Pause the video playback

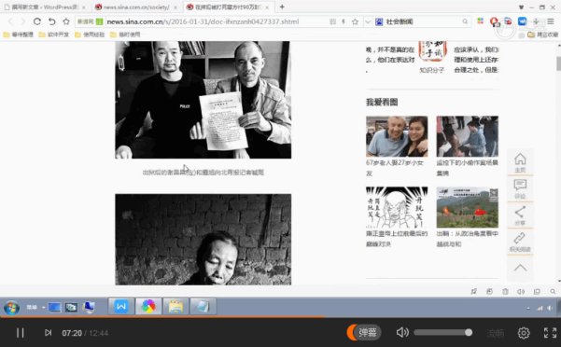20,333
